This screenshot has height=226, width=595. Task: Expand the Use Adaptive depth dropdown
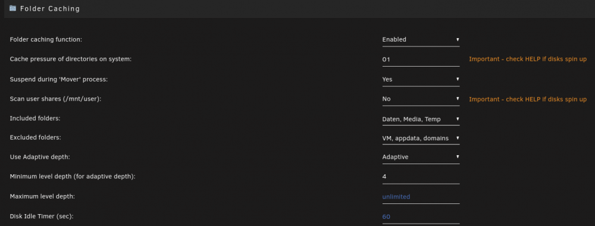421,157
